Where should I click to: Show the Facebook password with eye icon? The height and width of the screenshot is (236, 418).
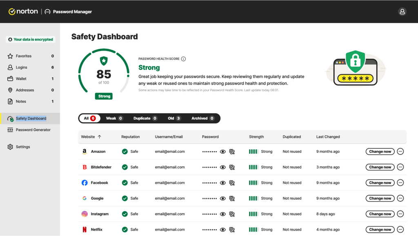click(222, 183)
